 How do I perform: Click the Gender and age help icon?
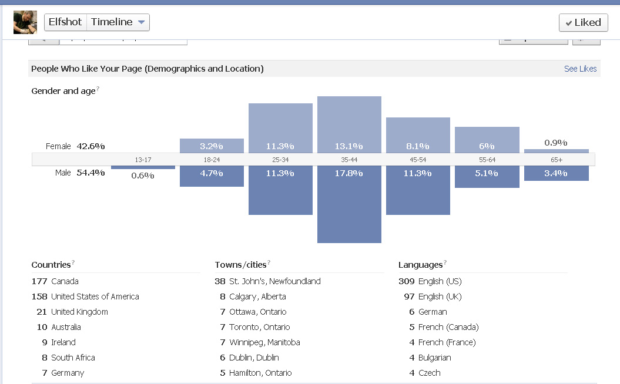point(98,89)
